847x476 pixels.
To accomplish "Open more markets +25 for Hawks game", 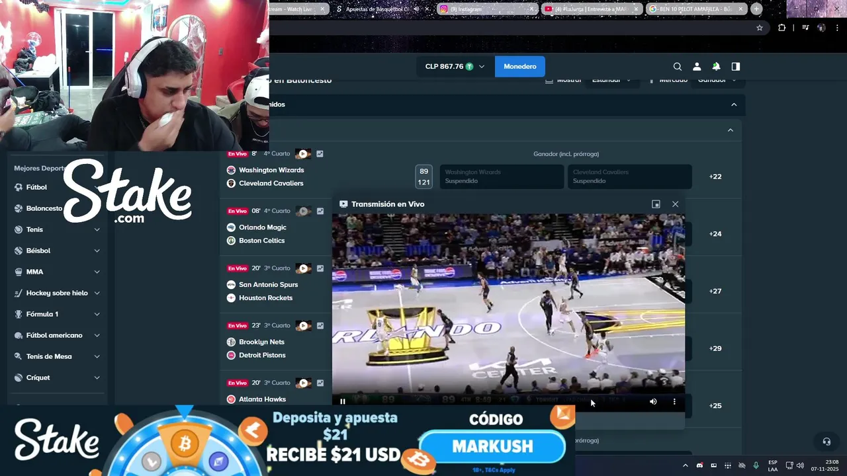I will tap(715, 405).
